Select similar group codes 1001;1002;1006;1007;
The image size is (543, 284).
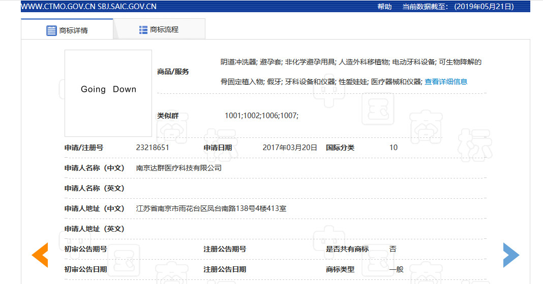coord(261,116)
